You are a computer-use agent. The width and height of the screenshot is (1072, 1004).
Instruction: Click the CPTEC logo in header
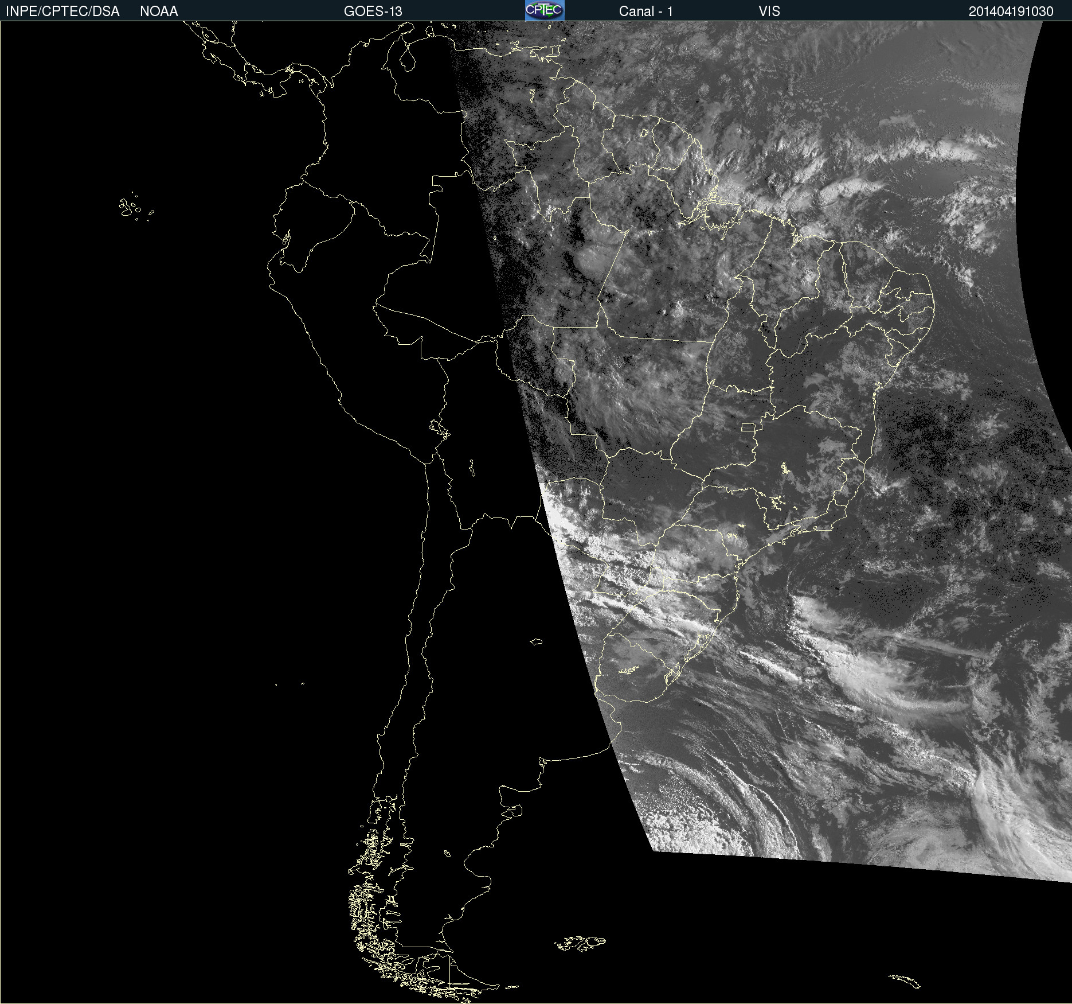(x=545, y=10)
